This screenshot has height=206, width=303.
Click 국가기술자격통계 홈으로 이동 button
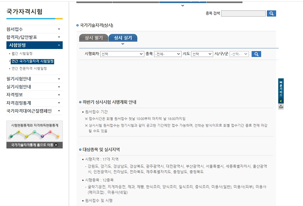click(34, 145)
